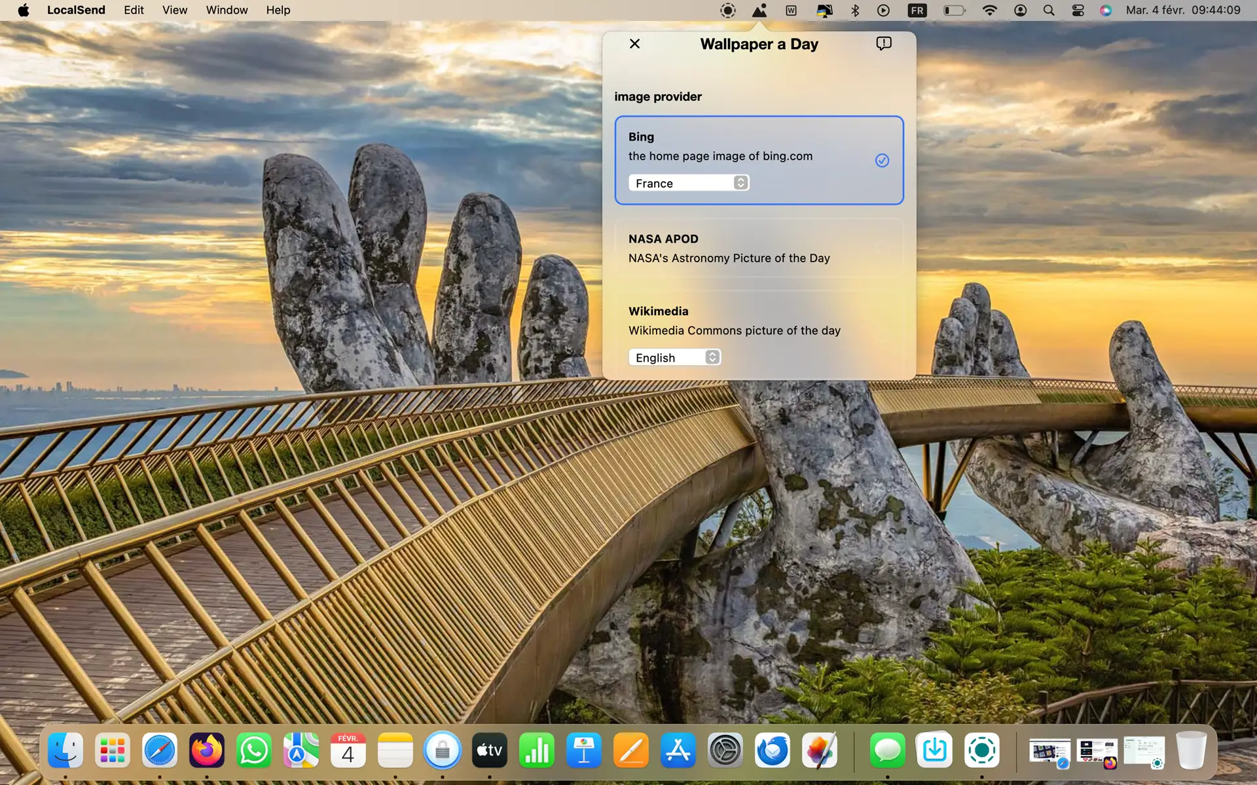This screenshot has height=785, width=1257.
Task: Open the Edit menu
Action: 134,10
